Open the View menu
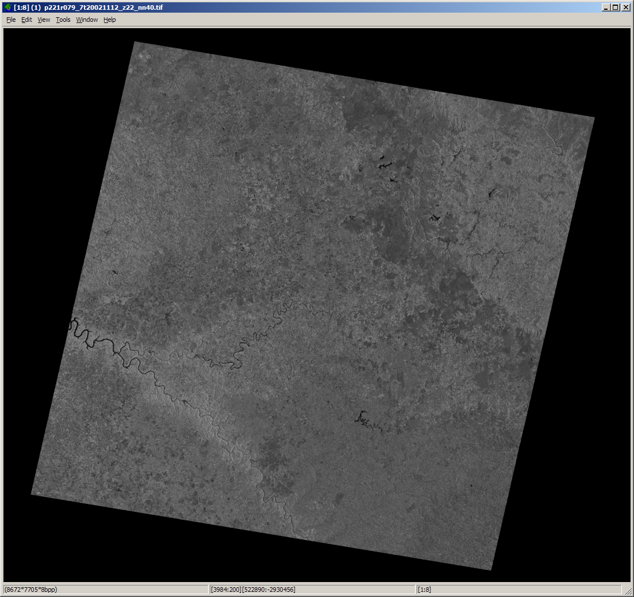This screenshot has height=597, width=634. point(44,20)
